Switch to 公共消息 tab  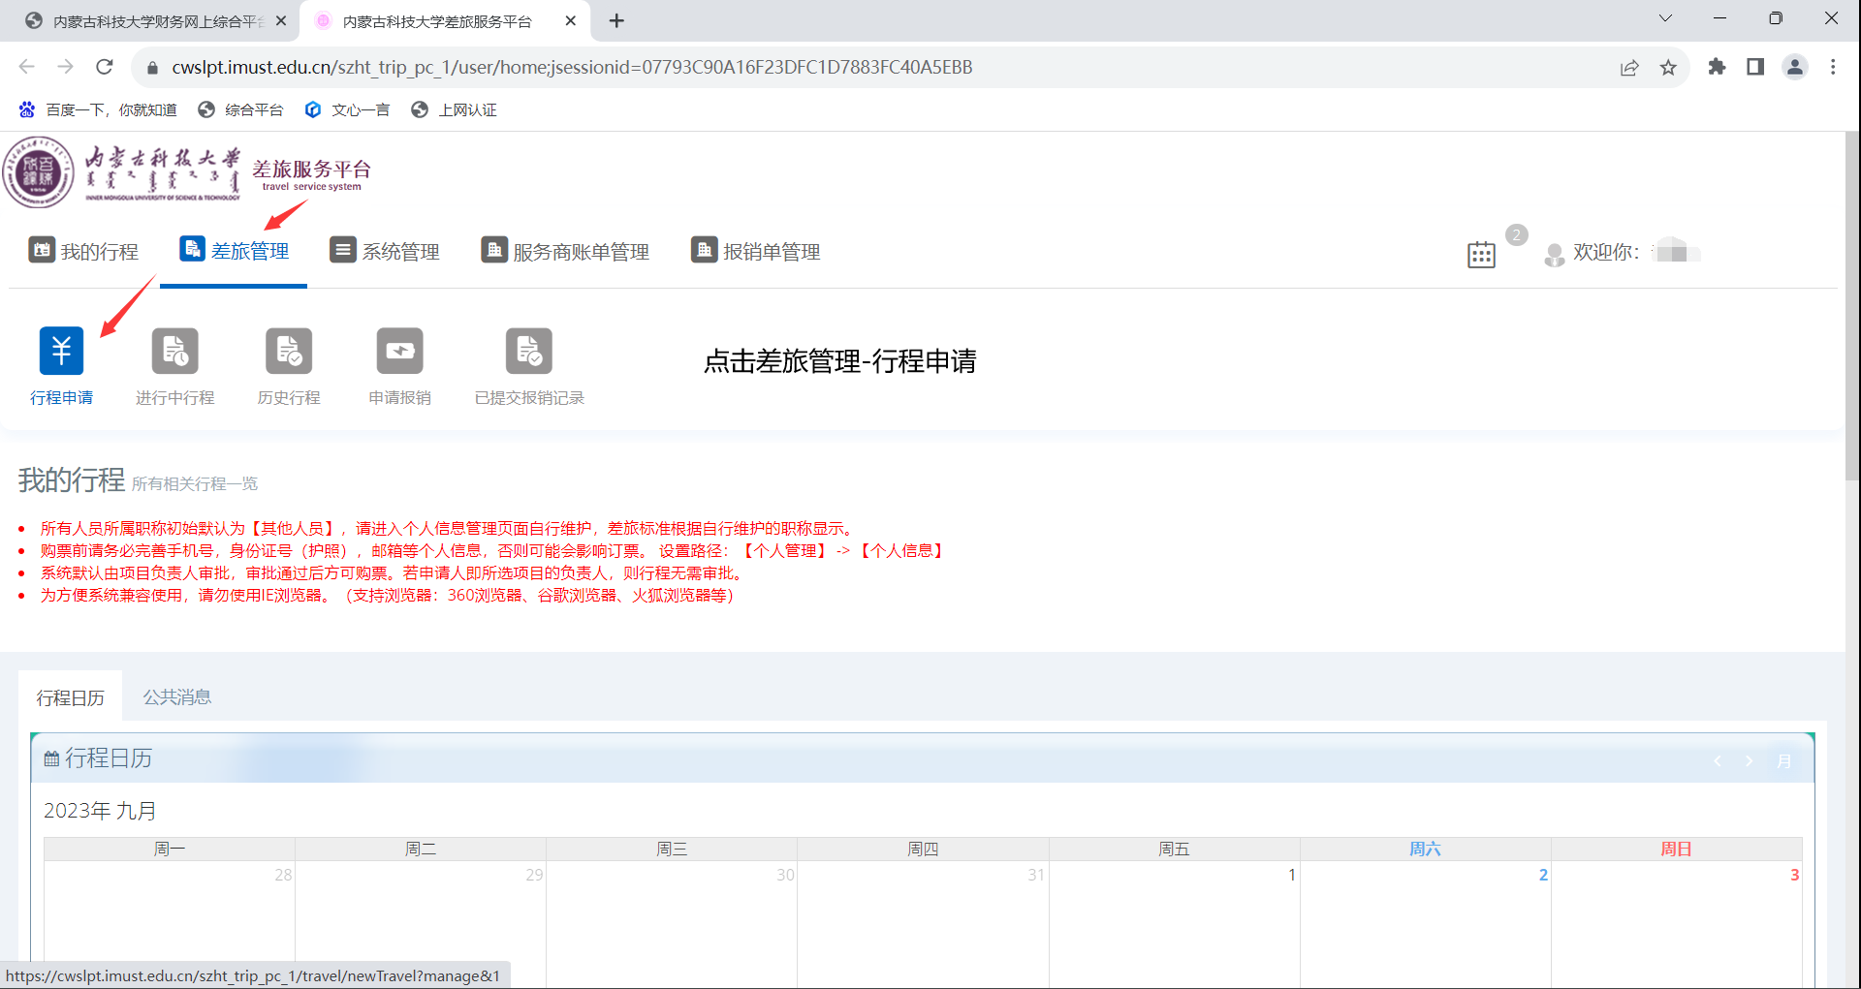click(x=176, y=697)
